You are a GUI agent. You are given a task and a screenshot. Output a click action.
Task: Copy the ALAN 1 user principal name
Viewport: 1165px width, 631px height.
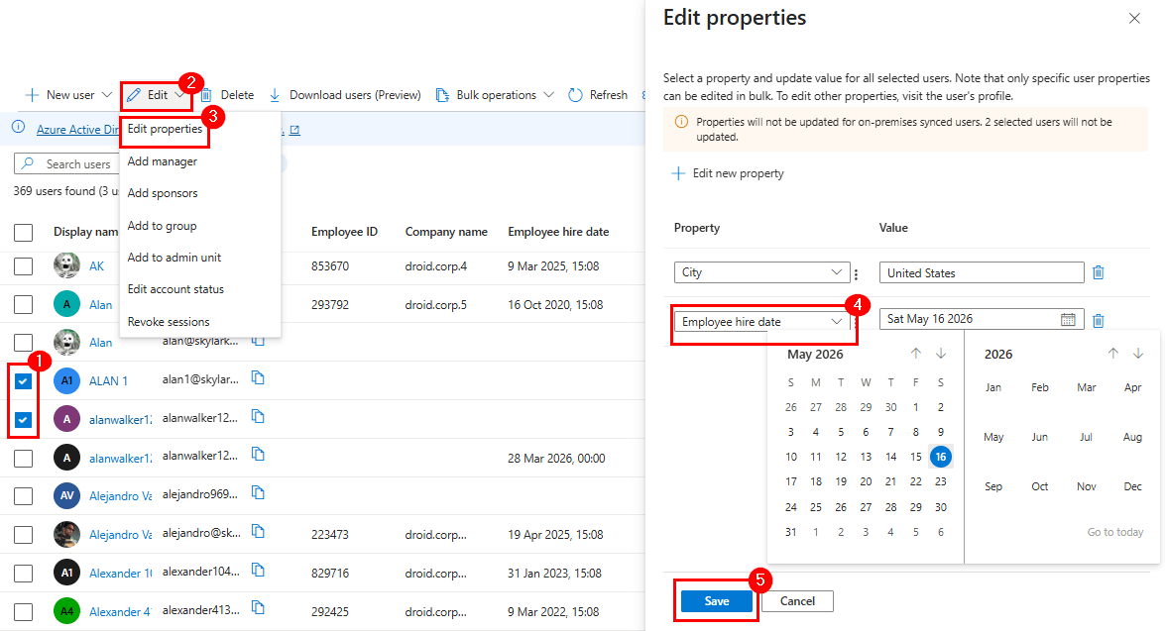258,377
